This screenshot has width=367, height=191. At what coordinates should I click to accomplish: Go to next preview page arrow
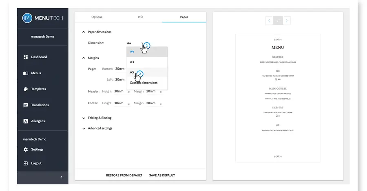pos(287,20)
